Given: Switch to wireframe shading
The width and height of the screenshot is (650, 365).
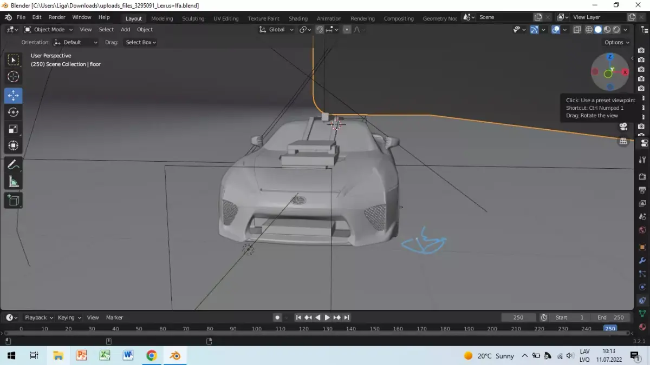Looking at the screenshot, I should point(589,30).
